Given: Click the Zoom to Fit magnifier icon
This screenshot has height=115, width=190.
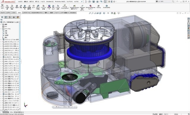Looking at the screenshot, I should coord(90,13).
